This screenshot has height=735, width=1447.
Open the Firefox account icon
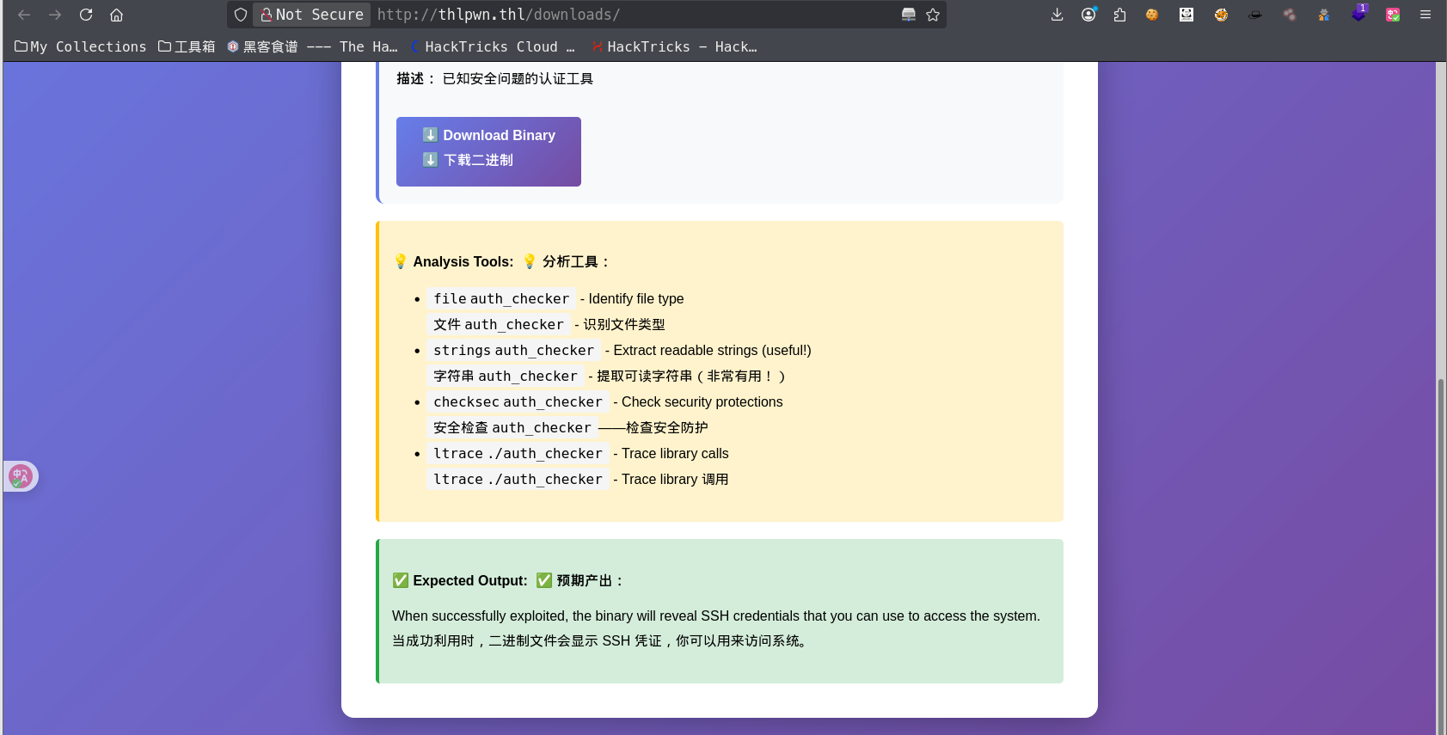click(x=1088, y=15)
